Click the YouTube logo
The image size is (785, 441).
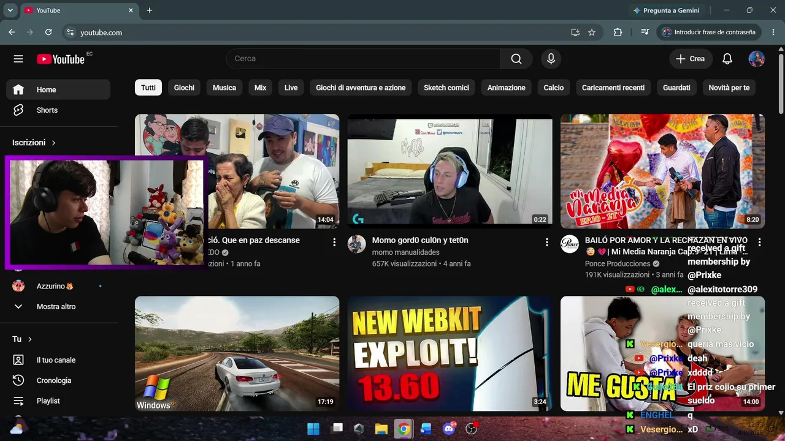click(61, 59)
